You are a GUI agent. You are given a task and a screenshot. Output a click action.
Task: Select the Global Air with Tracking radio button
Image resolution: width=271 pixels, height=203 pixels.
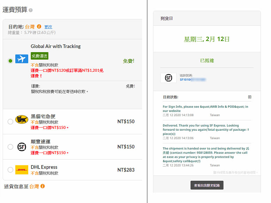pos(10,61)
